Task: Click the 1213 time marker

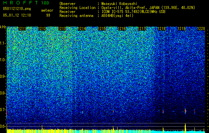Action: tap(62, 29)
